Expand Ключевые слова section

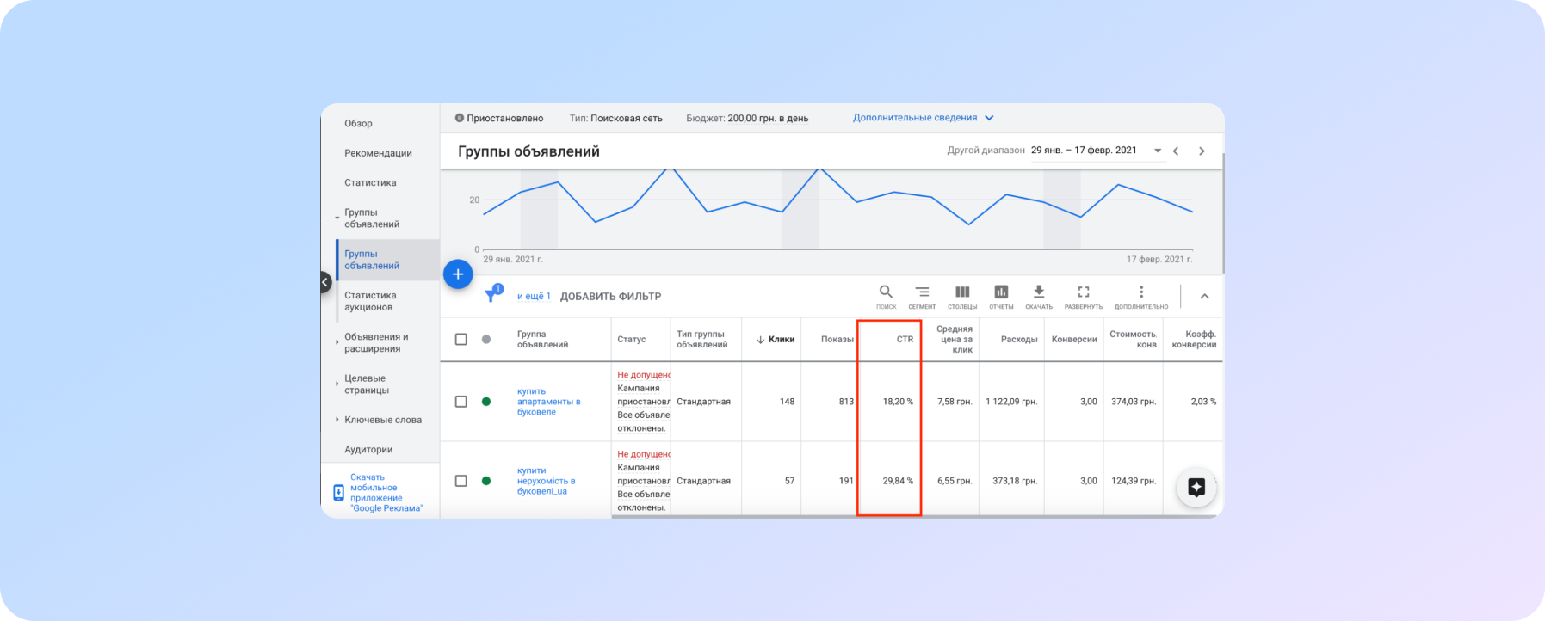[337, 420]
